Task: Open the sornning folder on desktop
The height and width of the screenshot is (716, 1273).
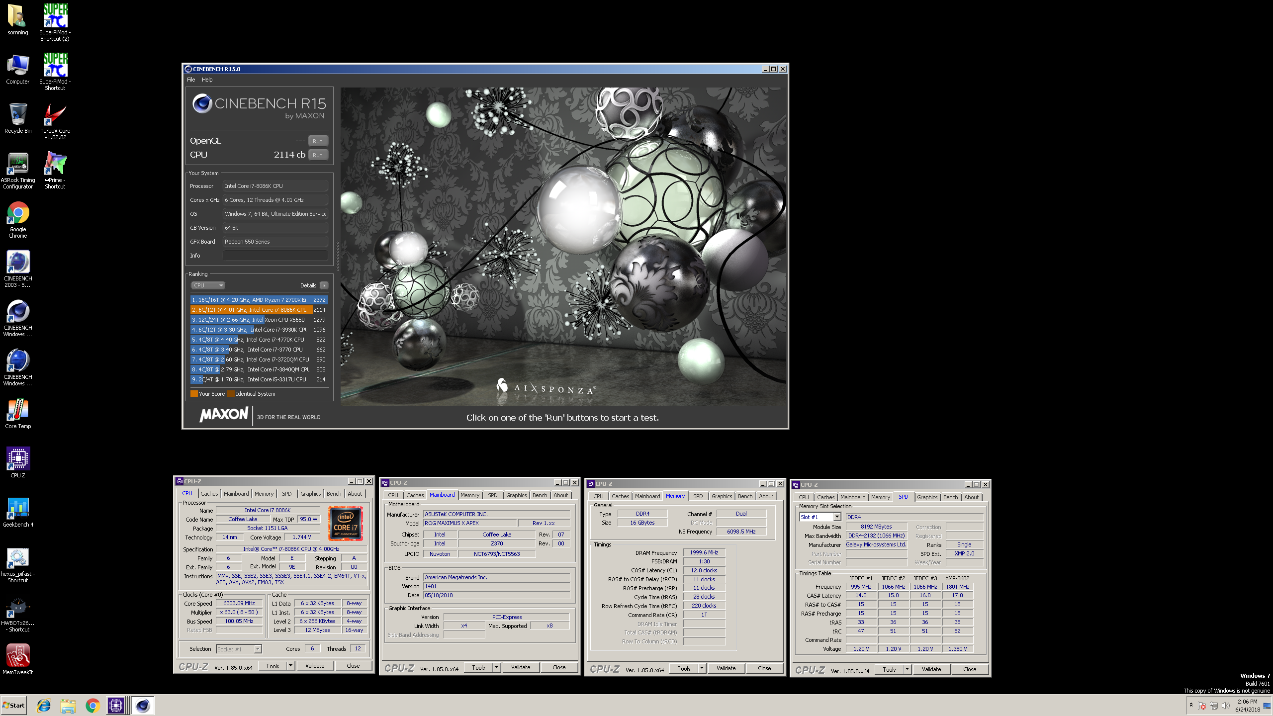Action: coord(17,20)
